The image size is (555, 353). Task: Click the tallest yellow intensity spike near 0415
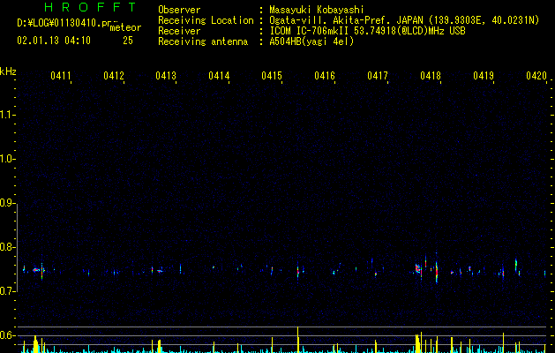(x=298, y=340)
